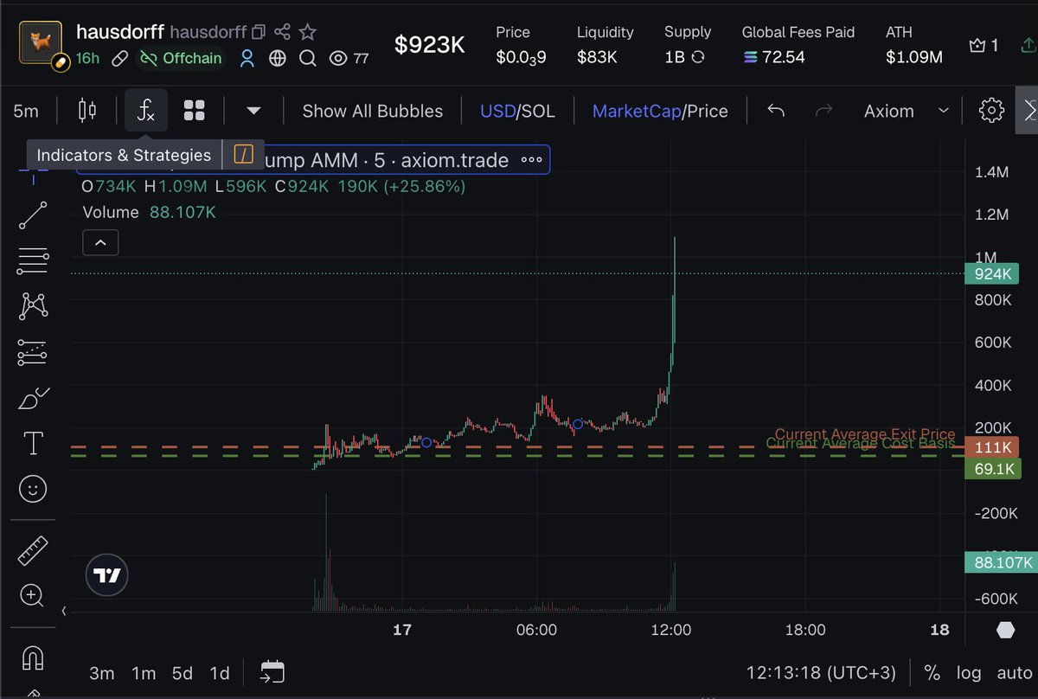Toggle percent scale
This screenshot has width=1038, height=699.
pos(932,673)
